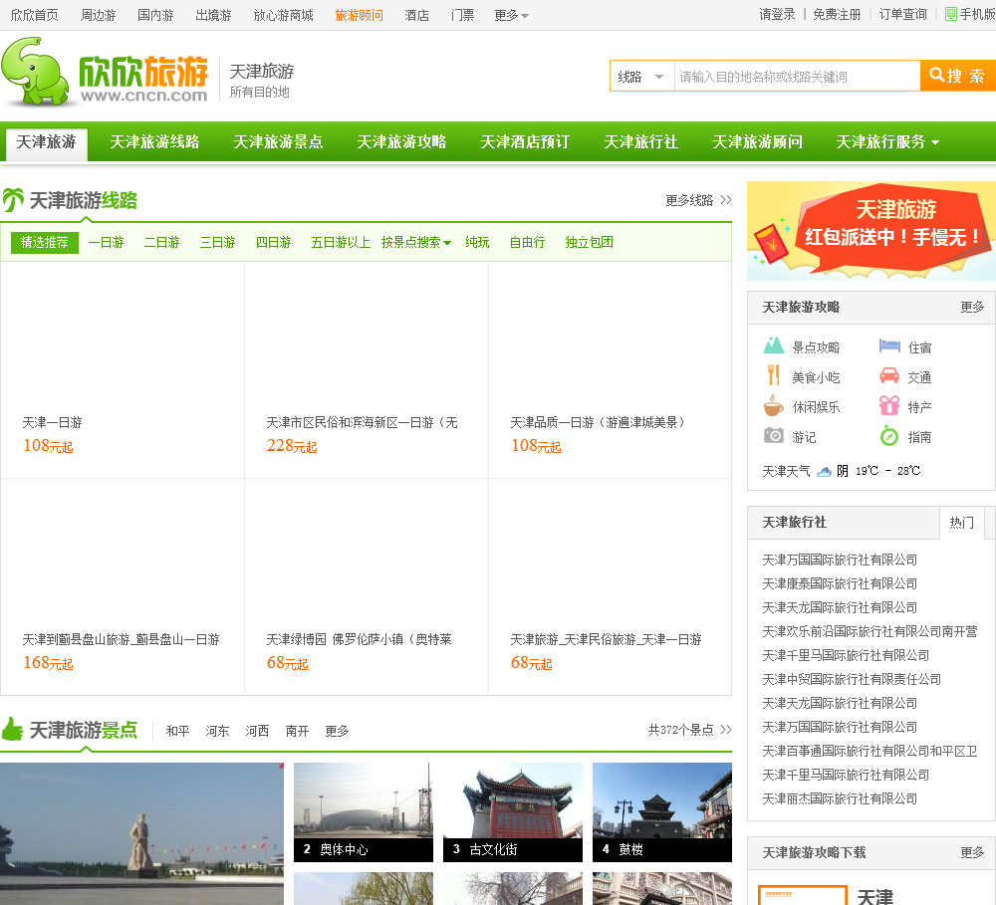Expand the 天津旅行服务 menu
The height and width of the screenshot is (905, 996).
click(887, 141)
